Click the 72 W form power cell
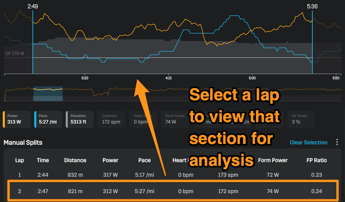This screenshot has width=345, height=202. click(273, 175)
